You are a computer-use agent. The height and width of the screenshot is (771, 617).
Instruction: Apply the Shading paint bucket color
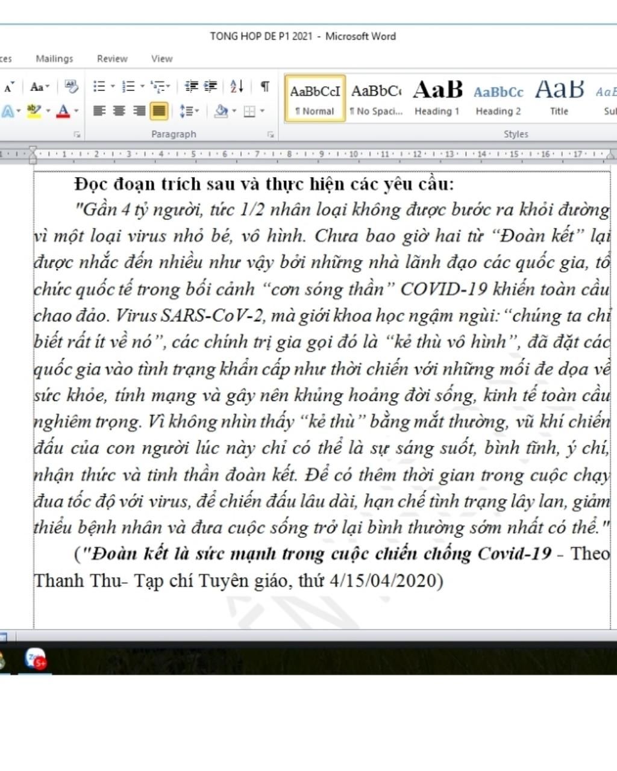[221, 111]
